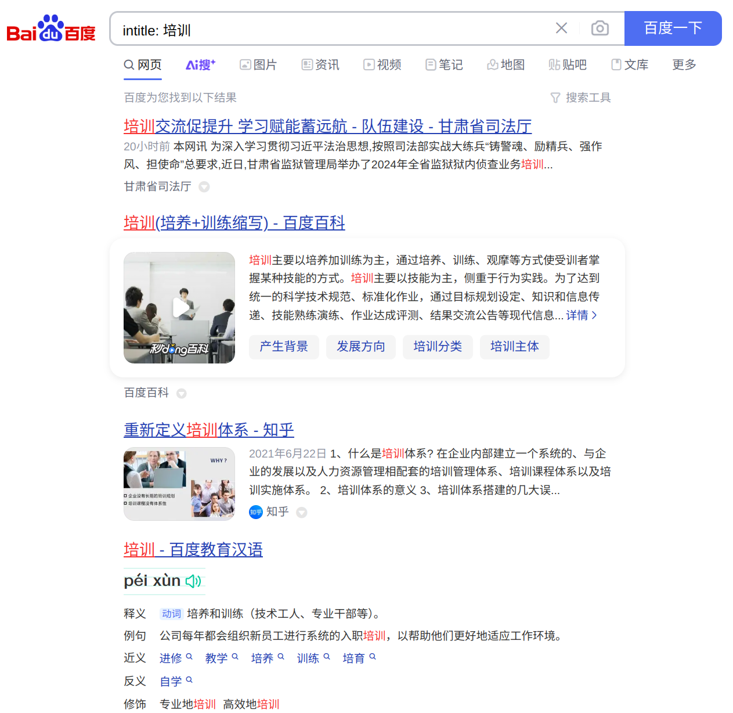The height and width of the screenshot is (713, 733).
Task: Click the 培训主体 tag button
Action: coord(514,347)
